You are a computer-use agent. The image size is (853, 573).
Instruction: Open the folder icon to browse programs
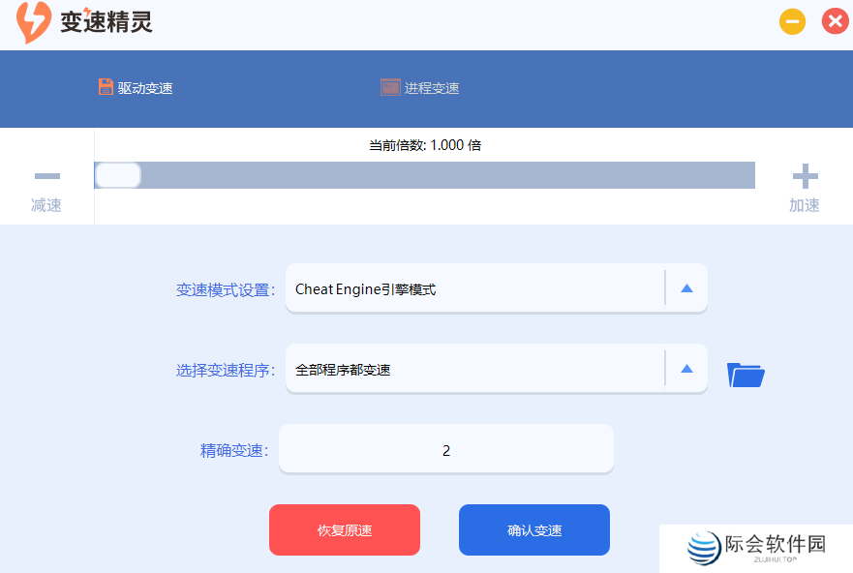coord(746,376)
